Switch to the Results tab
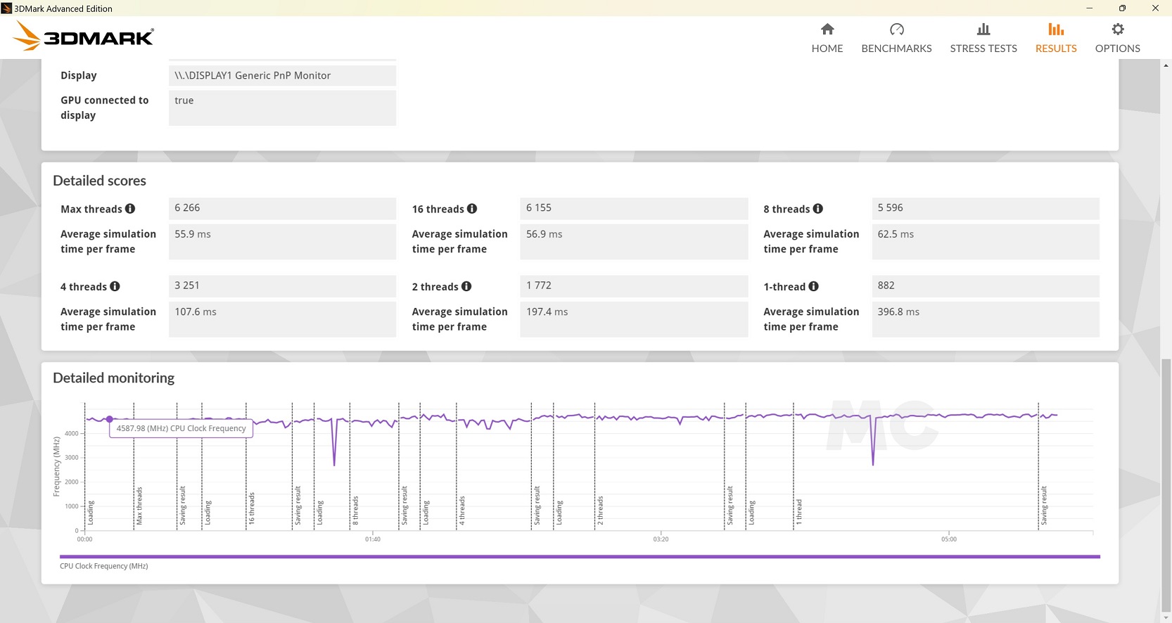The height and width of the screenshot is (623, 1172). tap(1055, 38)
